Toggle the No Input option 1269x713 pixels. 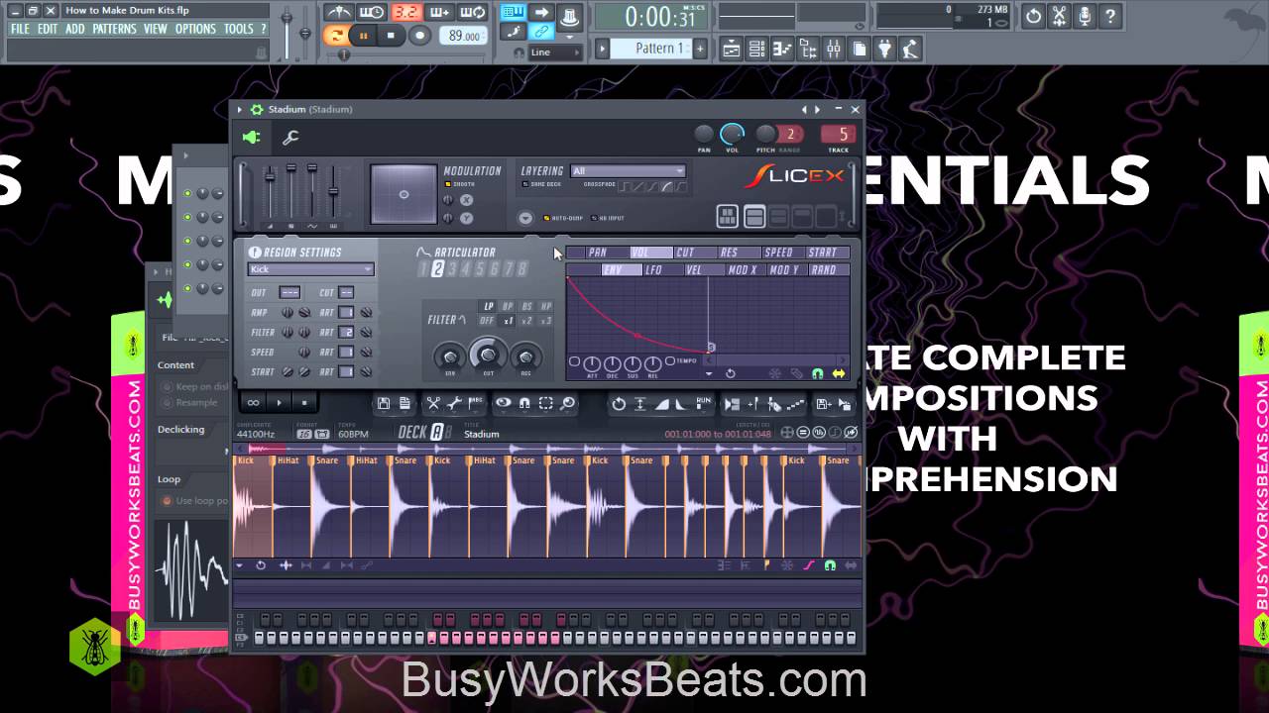pos(608,218)
